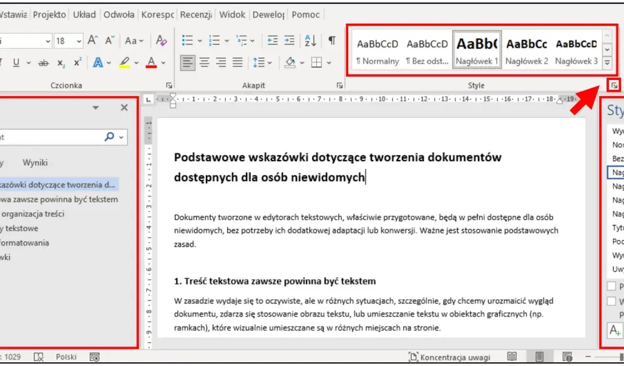Open navigation pane options arrow
Image resolution: width=624 pixels, height=366 pixels.
point(95,107)
